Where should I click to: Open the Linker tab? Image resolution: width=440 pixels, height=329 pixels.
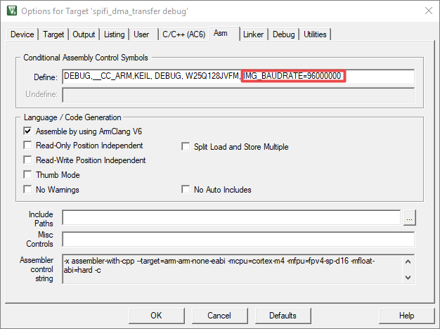point(254,34)
